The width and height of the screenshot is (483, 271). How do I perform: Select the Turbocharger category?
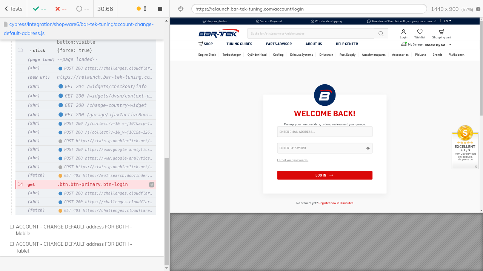pyautogui.click(x=232, y=55)
